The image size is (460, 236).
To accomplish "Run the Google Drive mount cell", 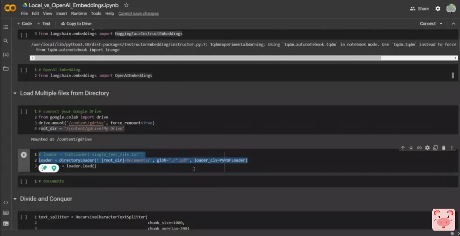I will click(24, 112).
